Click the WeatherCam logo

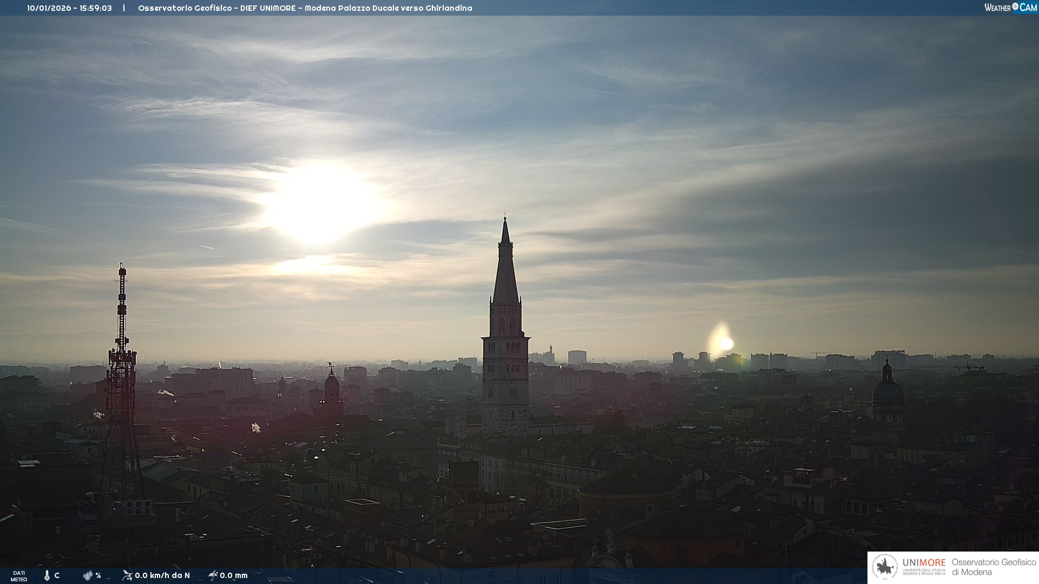(x=1010, y=8)
